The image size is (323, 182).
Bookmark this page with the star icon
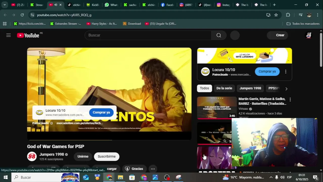pyautogui.click(x=276, y=15)
